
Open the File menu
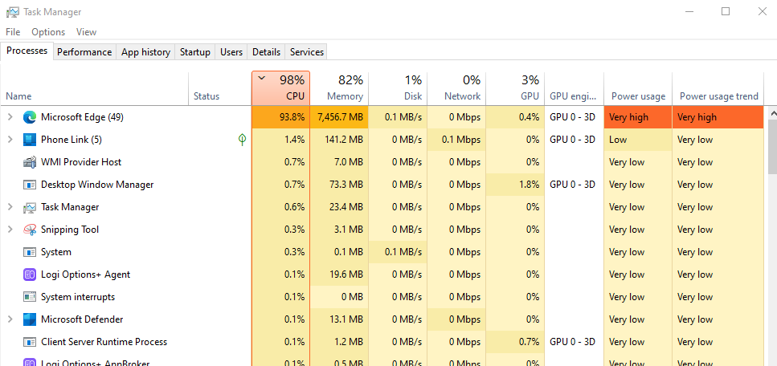pyautogui.click(x=13, y=31)
